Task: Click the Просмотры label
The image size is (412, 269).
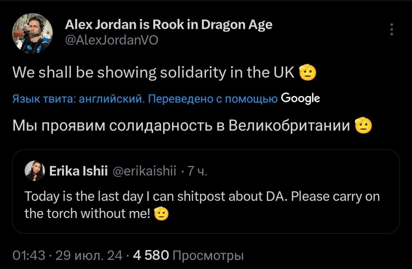Action: [209, 255]
